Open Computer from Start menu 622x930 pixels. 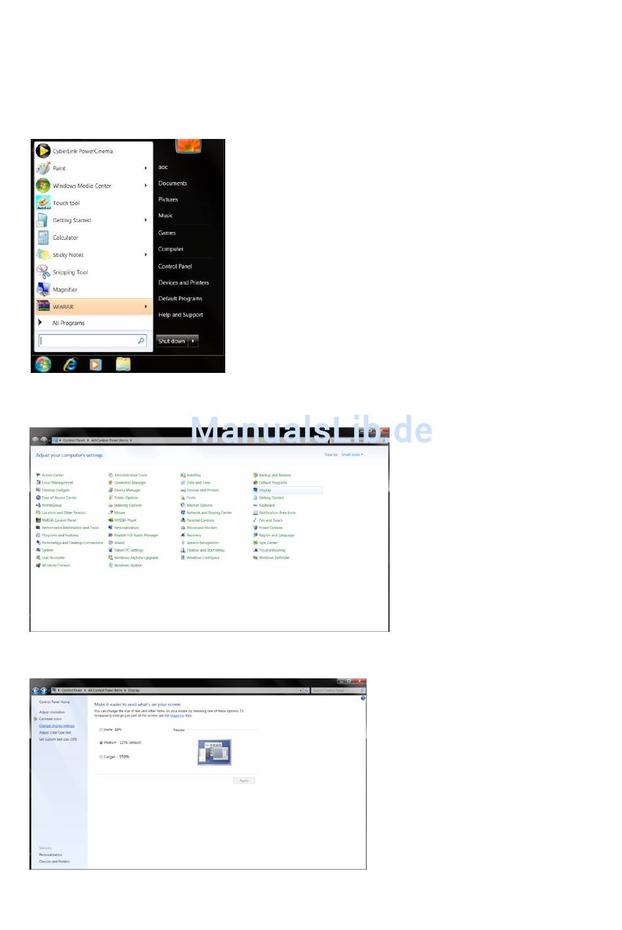click(x=171, y=249)
